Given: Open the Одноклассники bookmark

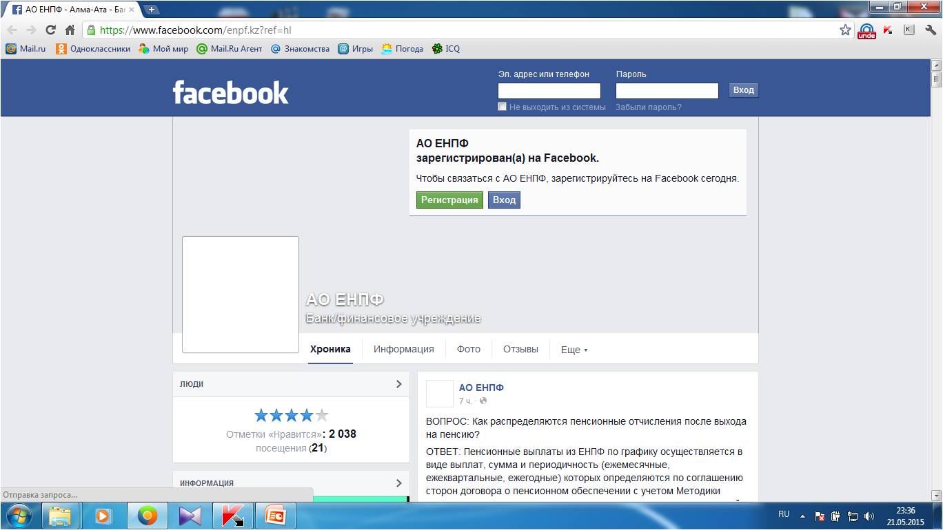Looking at the screenshot, I should tap(93, 49).
